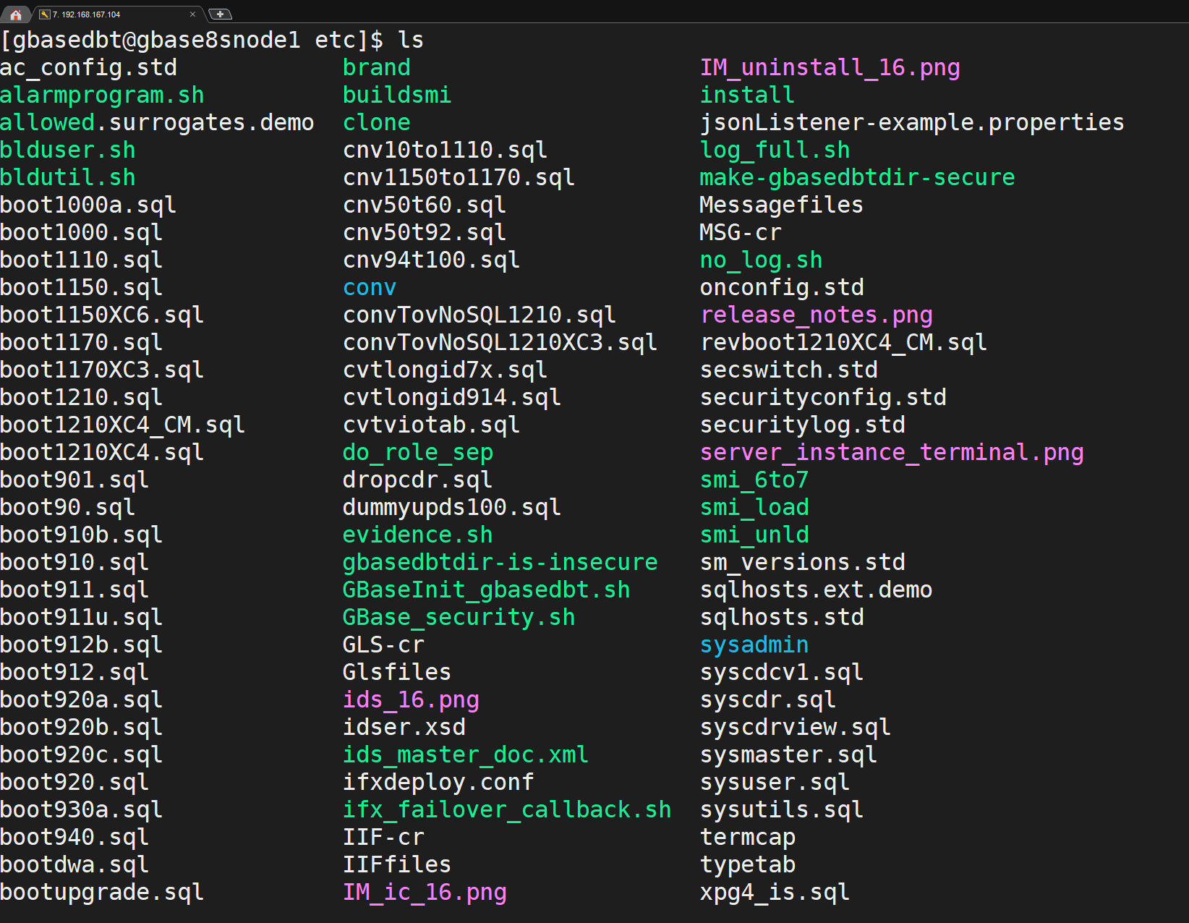
Task: Open a new session tab with plus button
Action: 220,14
